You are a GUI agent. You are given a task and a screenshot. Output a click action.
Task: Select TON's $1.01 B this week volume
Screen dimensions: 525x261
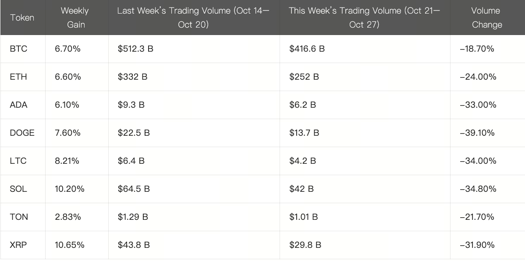click(304, 217)
